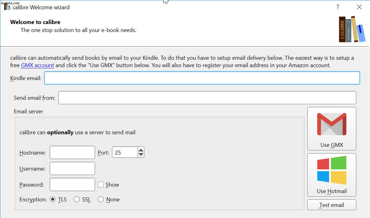The height and width of the screenshot is (218, 370).
Task: Click the question mark help button
Action: (x=338, y=7)
